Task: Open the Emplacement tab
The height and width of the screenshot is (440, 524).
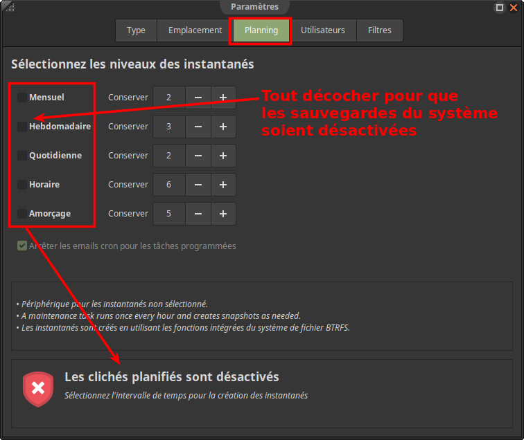Action: (195, 30)
